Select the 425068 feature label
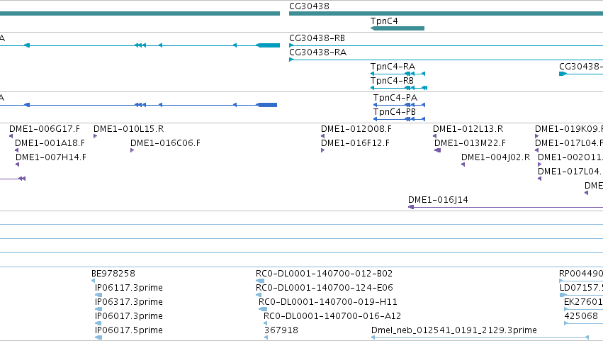The height and width of the screenshot is (341, 603). pyautogui.click(x=581, y=316)
